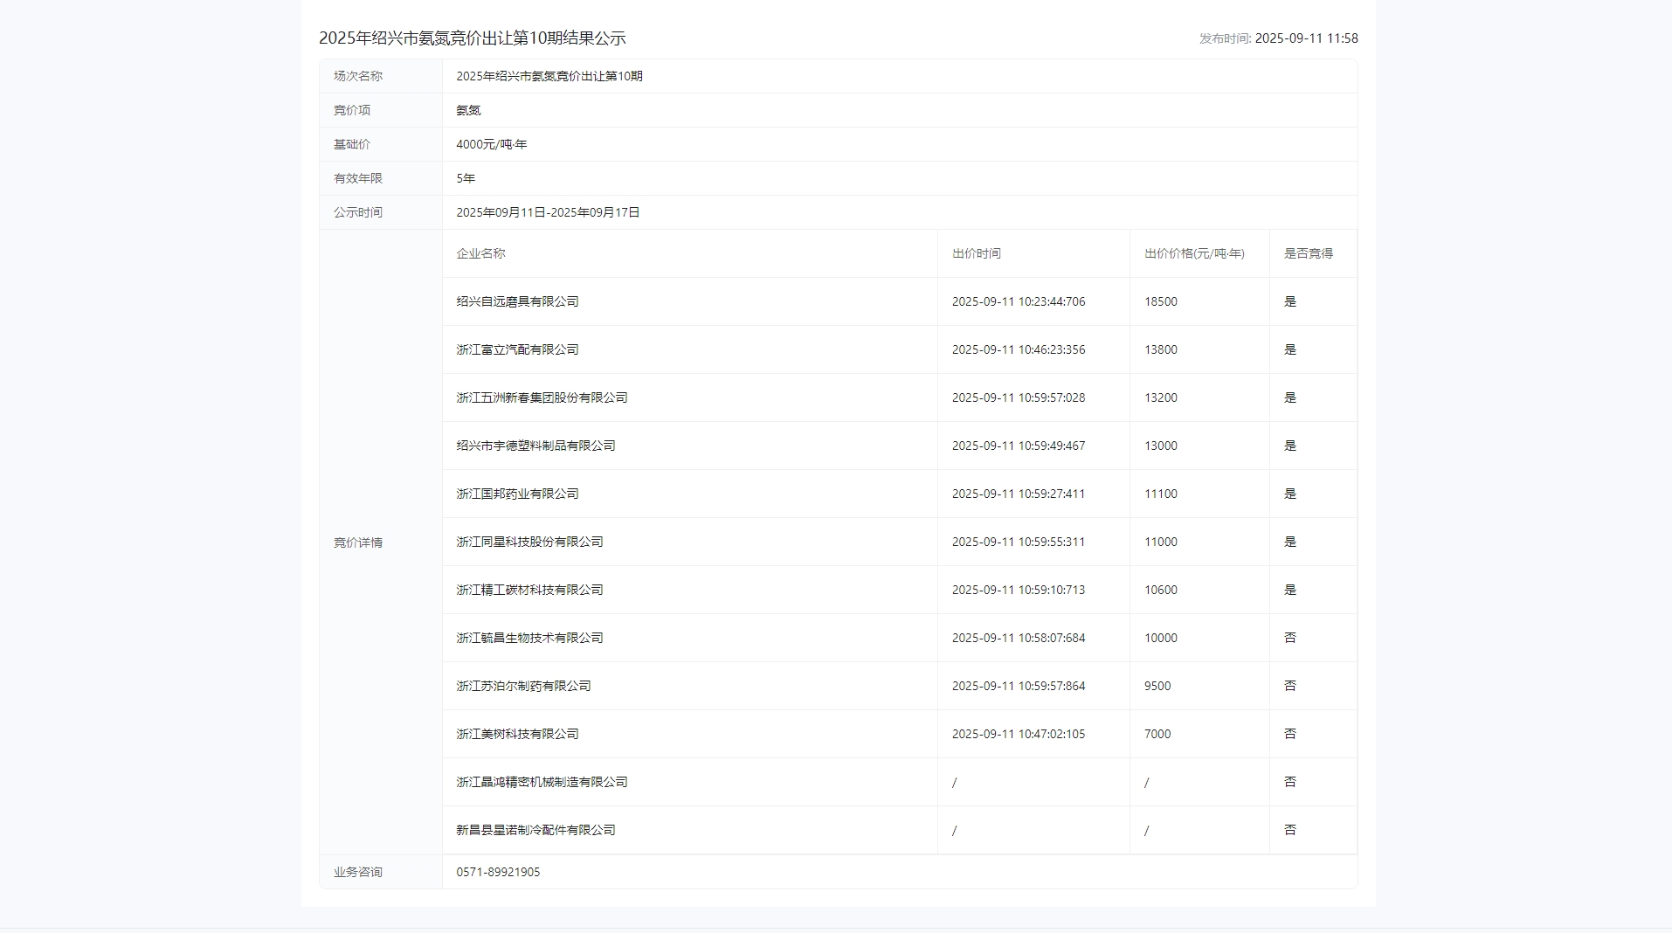Select company 浙江五洲新春集团股份有限公司
The height and width of the screenshot is (933, 1672).
click(x=542, y=397)
